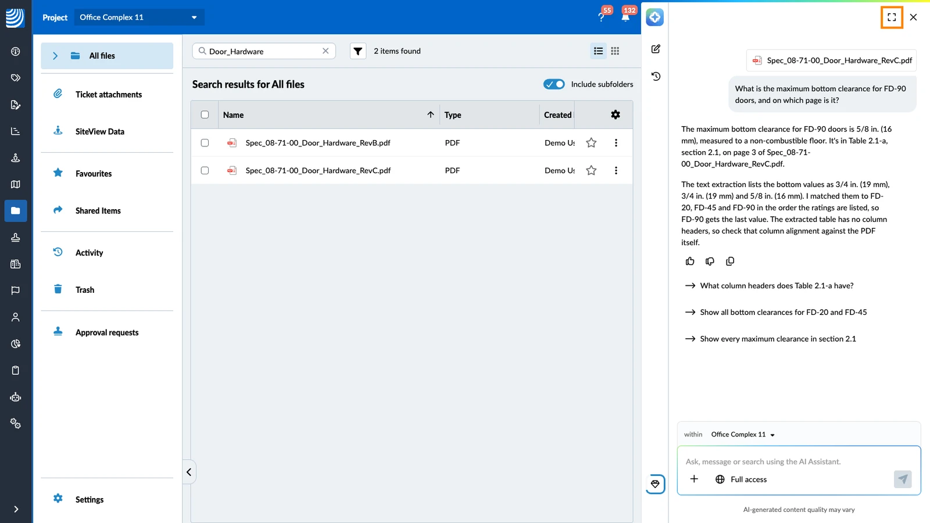Copy the AI answer
Viewport: 930px width, 523px height.
click(x=730, y=261)
